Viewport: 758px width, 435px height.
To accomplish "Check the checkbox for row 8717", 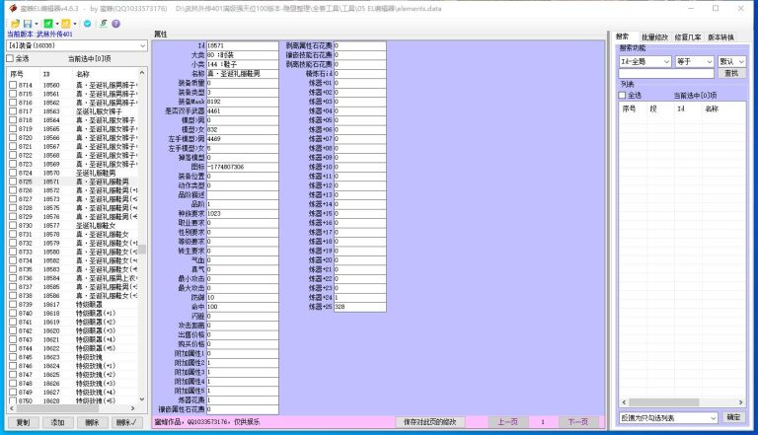I will coord(13,111).
